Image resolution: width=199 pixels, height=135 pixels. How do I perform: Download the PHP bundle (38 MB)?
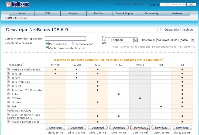[x=161, y=127]
